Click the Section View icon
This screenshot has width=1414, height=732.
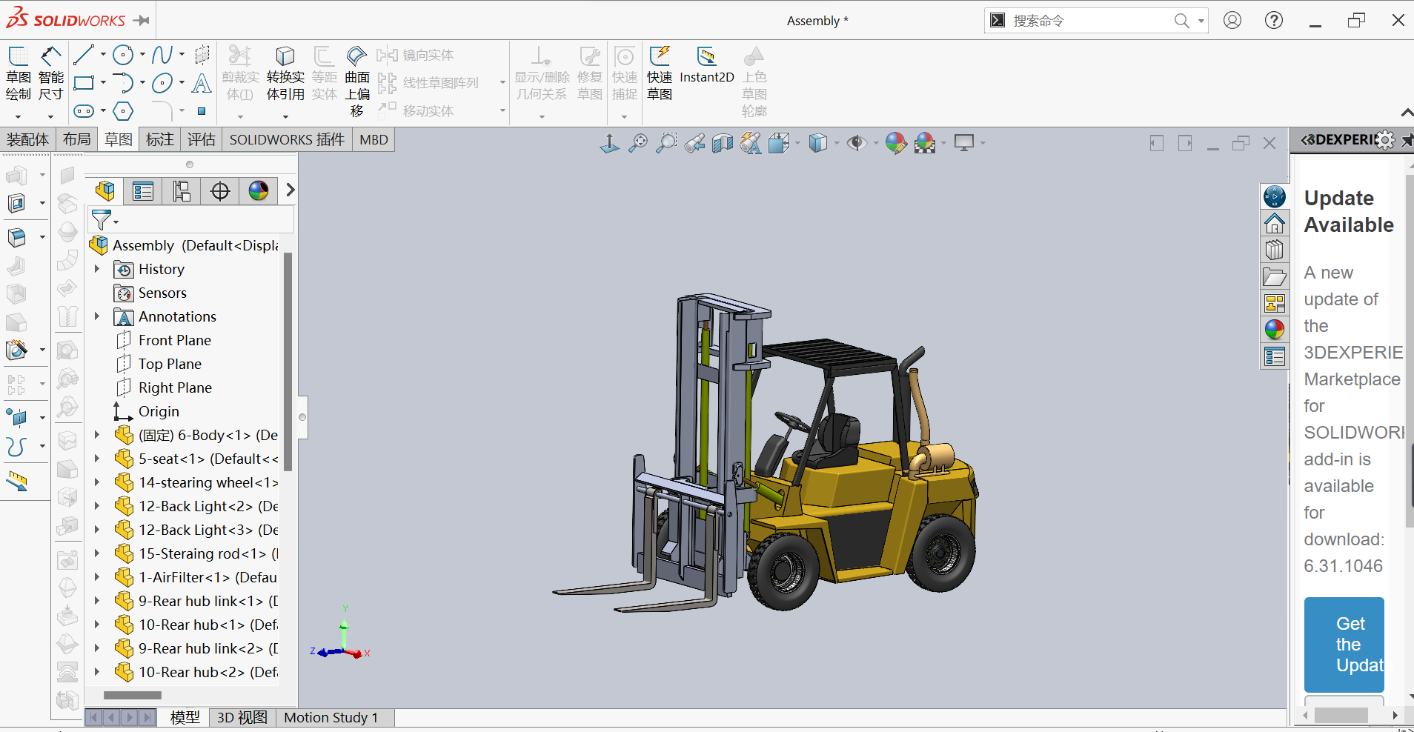click(x=722, y=143)
